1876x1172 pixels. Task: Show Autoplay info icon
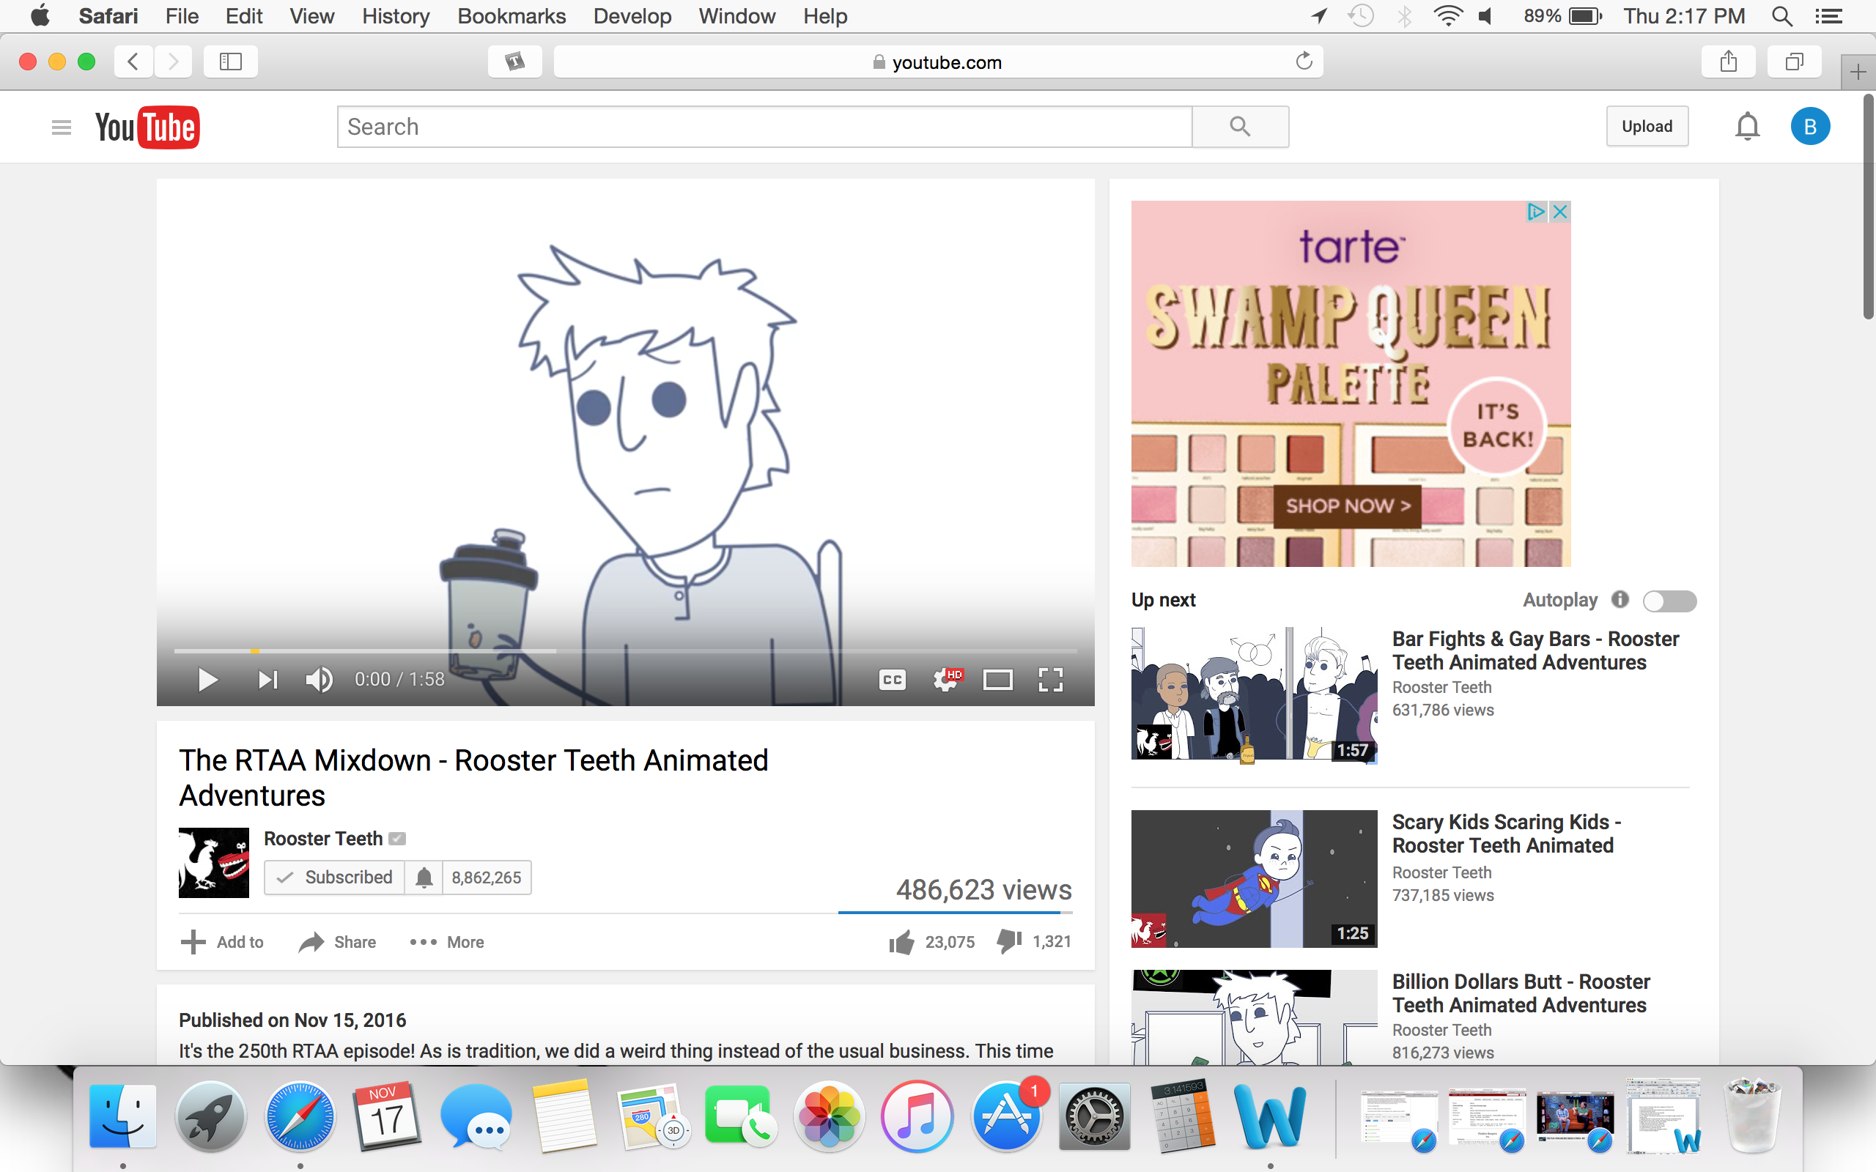pos(1620,599)
